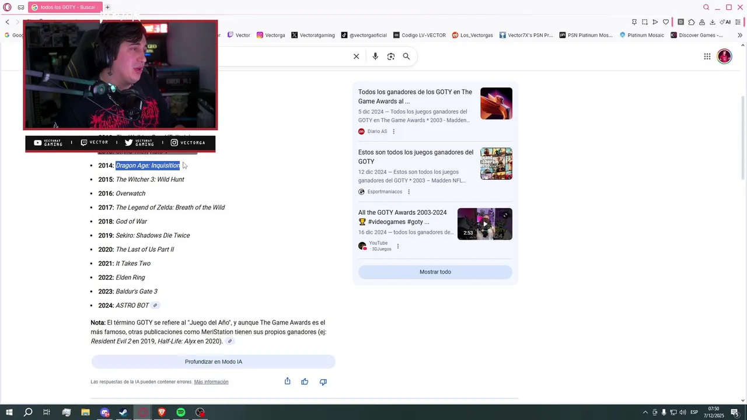Image resolution: width=747 pixels, height=420 pixels.
Task: Click the Esportmaniacos result thumbnail
Action: [x=496, y=163]
